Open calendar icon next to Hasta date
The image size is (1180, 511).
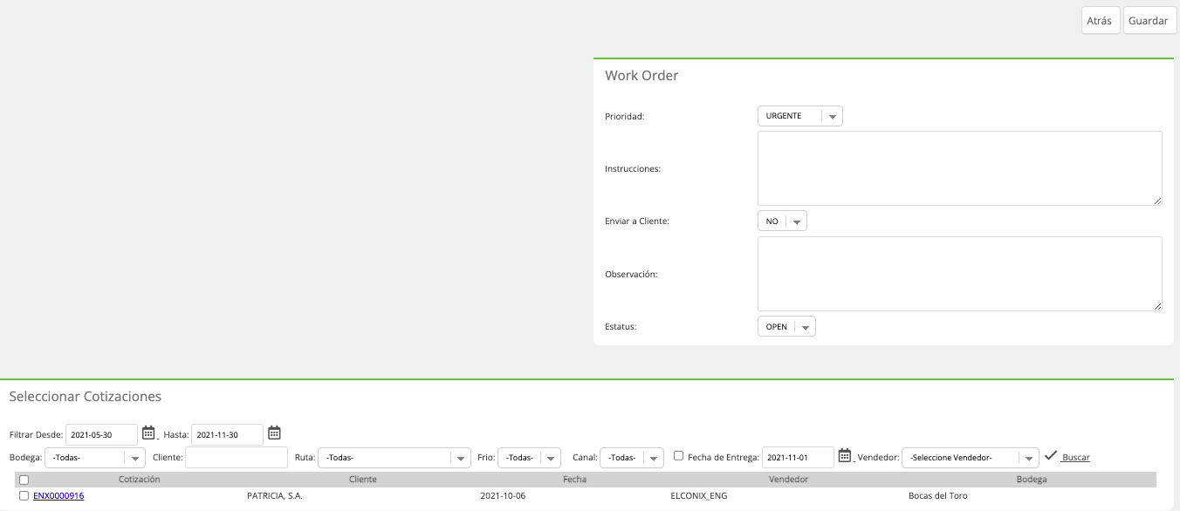pos(274,433)
